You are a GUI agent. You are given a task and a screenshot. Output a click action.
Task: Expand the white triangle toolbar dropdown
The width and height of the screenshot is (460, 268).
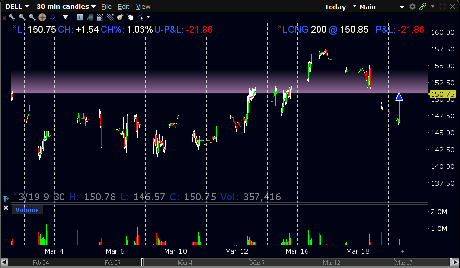pyautogui.click(x=65, y=17)
